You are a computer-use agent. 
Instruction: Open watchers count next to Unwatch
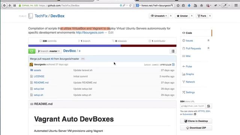pyautogui.click(x=171, y=16)
